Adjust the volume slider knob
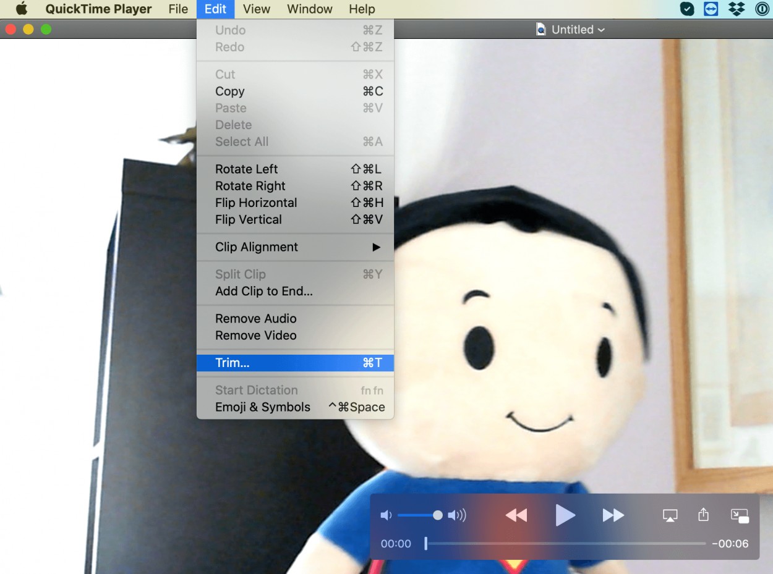The height and width of the screenshot is (574, 773). [x=438, y=515]
